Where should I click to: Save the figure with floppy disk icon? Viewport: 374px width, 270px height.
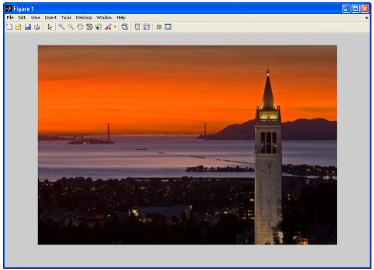tap(28, 27)
